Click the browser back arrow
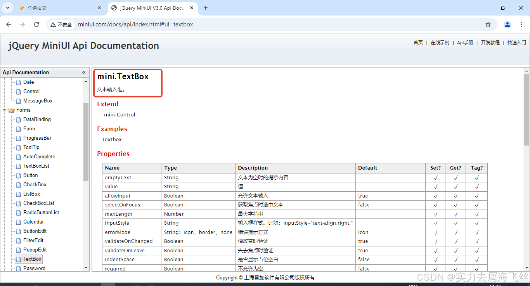 (x=9, y=24)
